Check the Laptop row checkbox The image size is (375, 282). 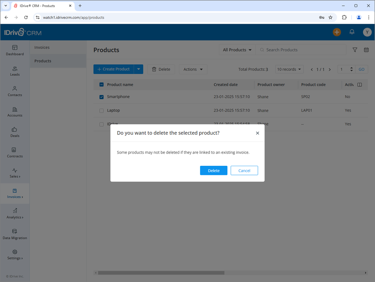point(101,110)
